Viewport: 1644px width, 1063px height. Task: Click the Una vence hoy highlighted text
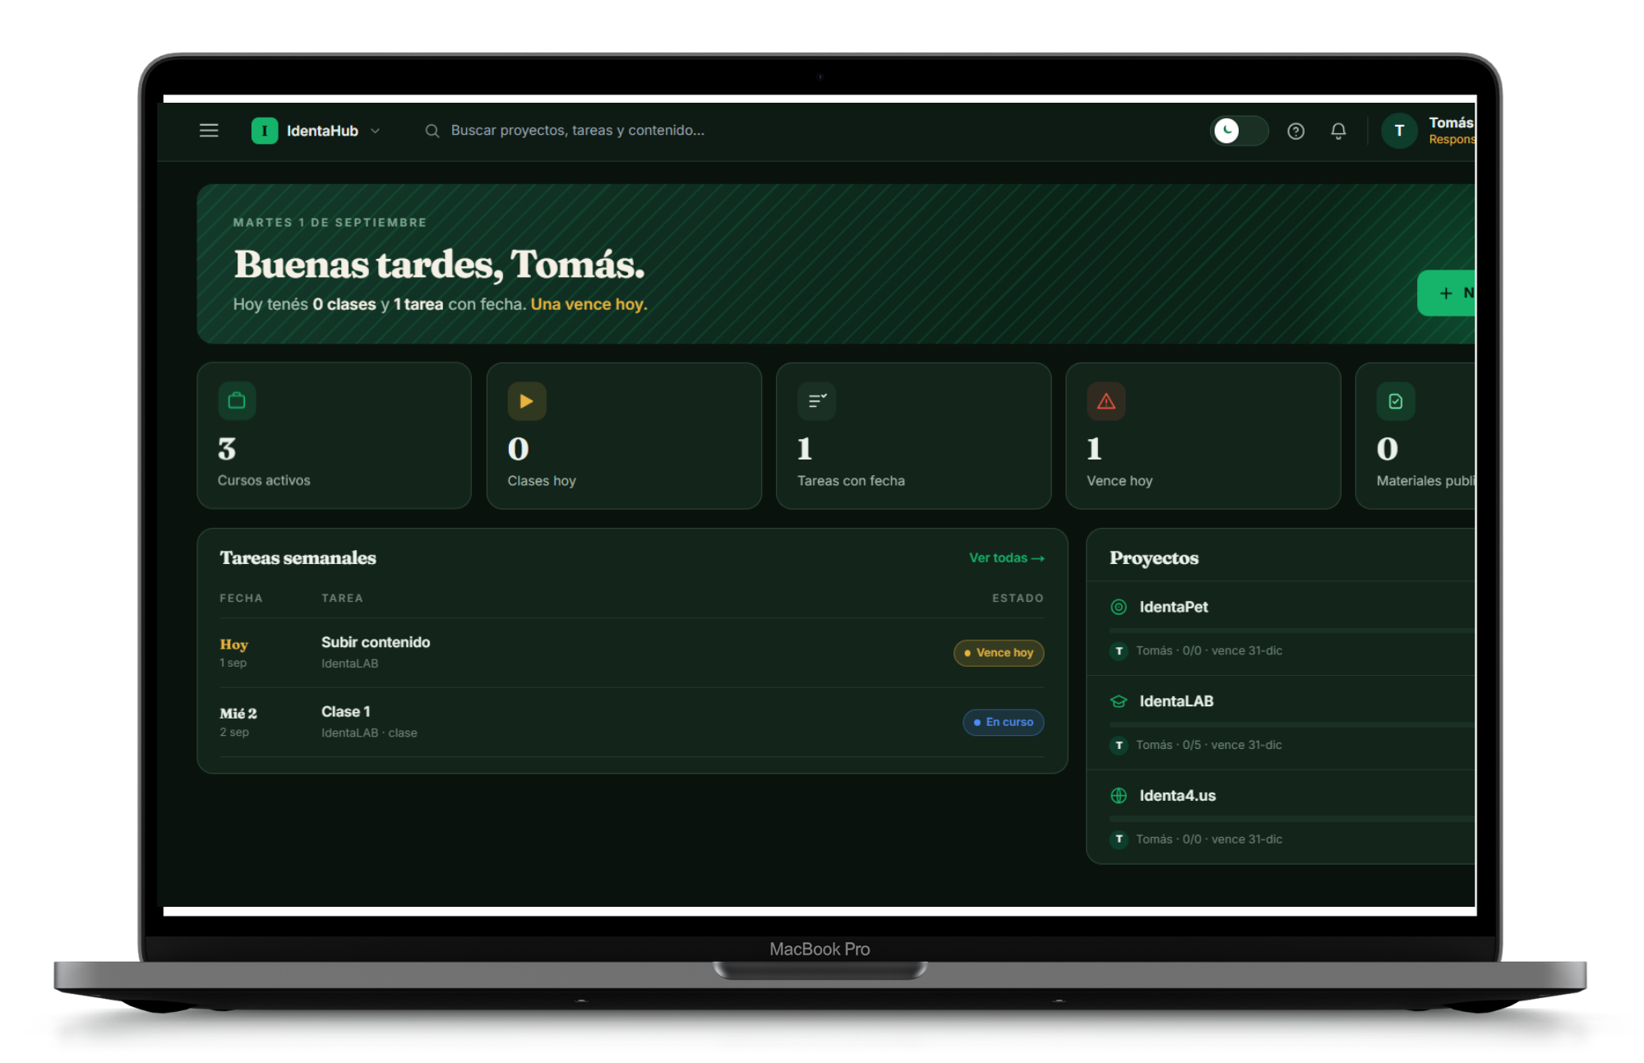589,304
